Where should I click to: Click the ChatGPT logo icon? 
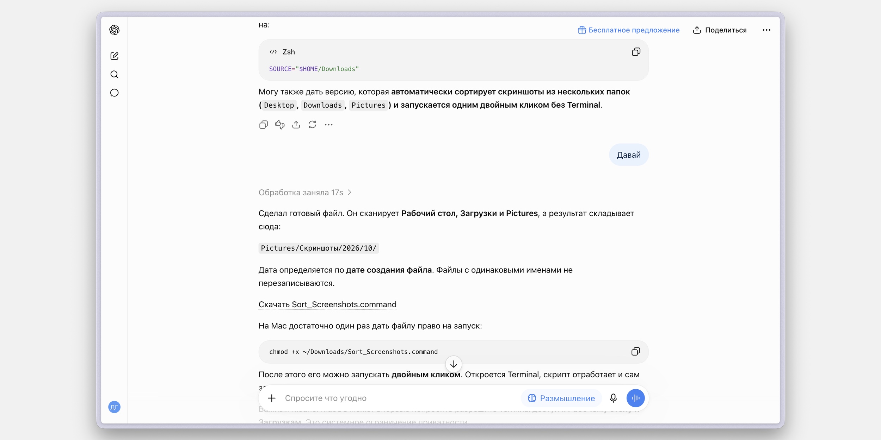click(114, 30)
